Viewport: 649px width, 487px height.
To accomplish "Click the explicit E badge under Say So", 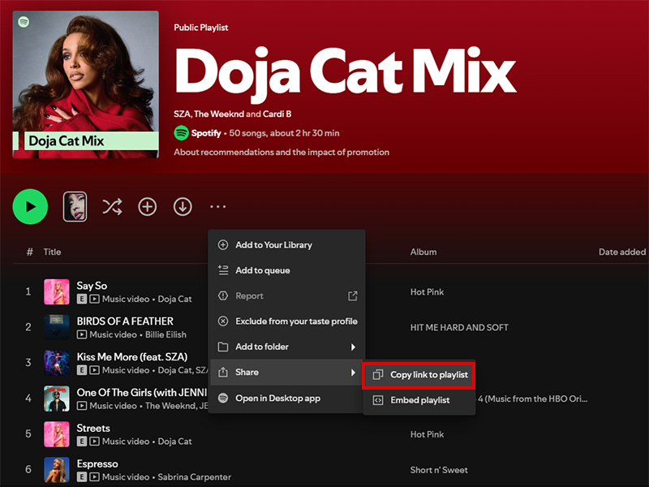I will (82, 299).
